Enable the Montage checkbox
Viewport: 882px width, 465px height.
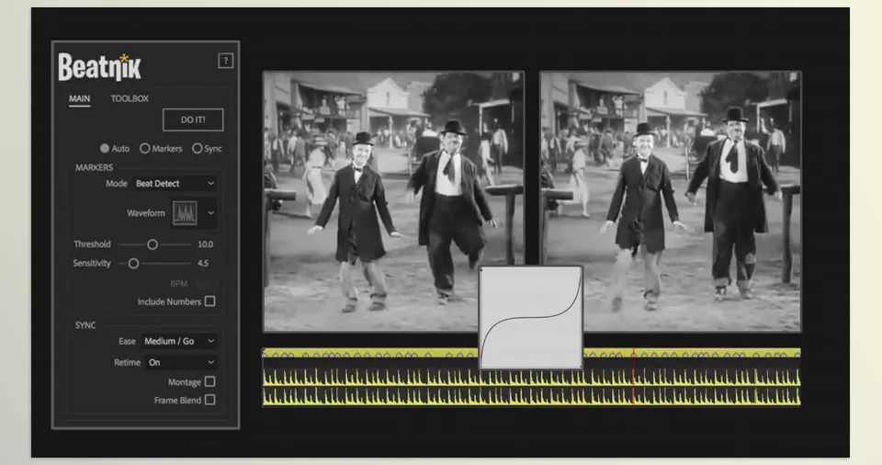point(209,381)
